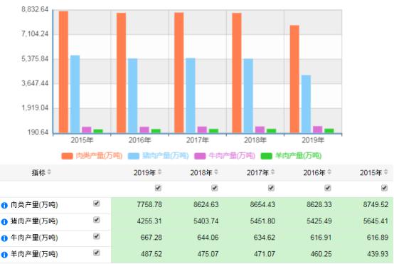394x264 pixels.
Task: Uncheck the 2019年 column checkbox
Action: 158,188
